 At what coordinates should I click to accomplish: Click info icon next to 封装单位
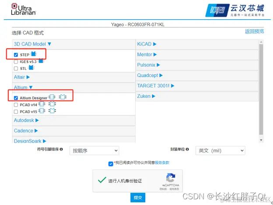(x=187, y=149)
